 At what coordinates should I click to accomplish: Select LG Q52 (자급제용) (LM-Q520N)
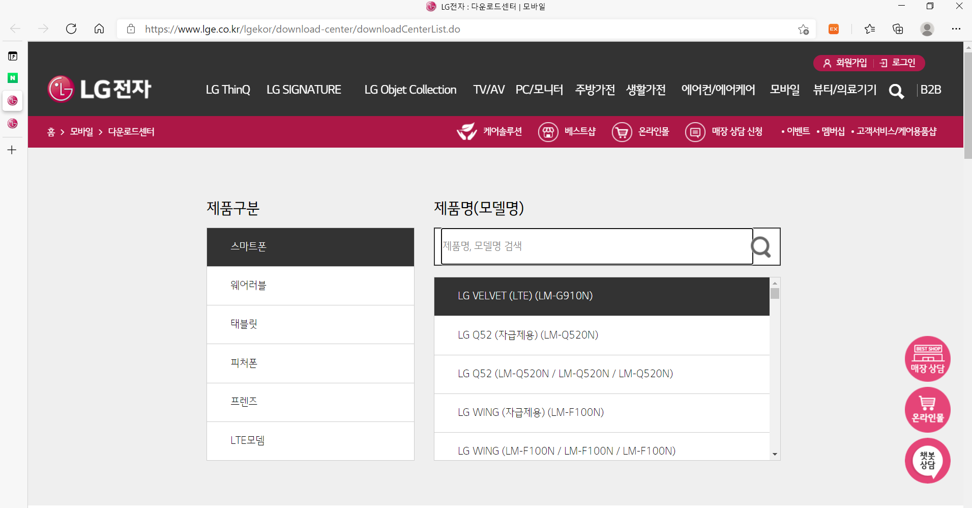click(602, 335)
